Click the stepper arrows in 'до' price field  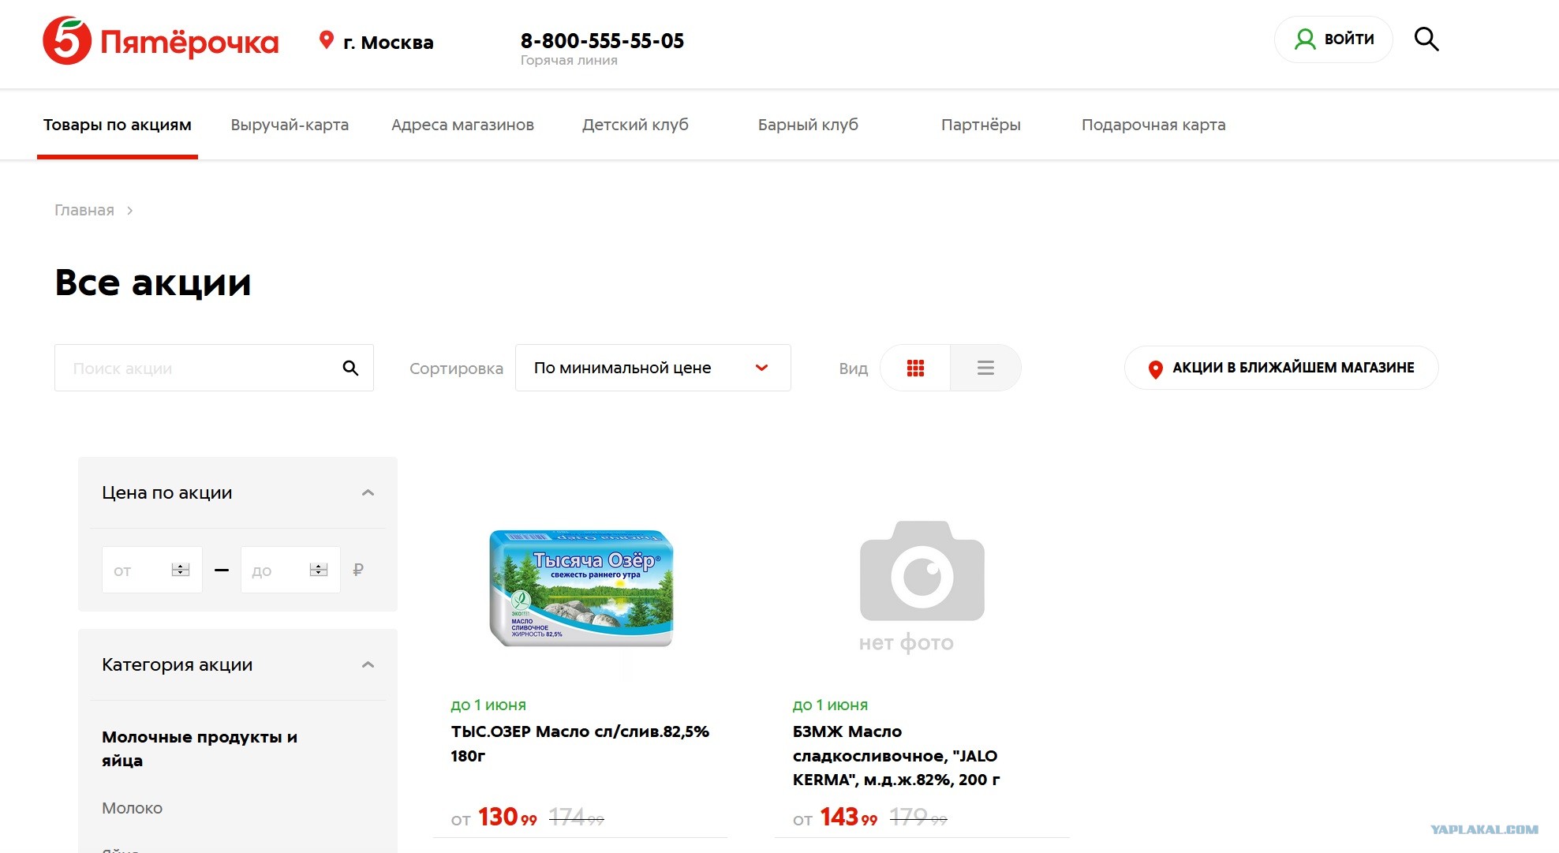[x=319, y=570]
